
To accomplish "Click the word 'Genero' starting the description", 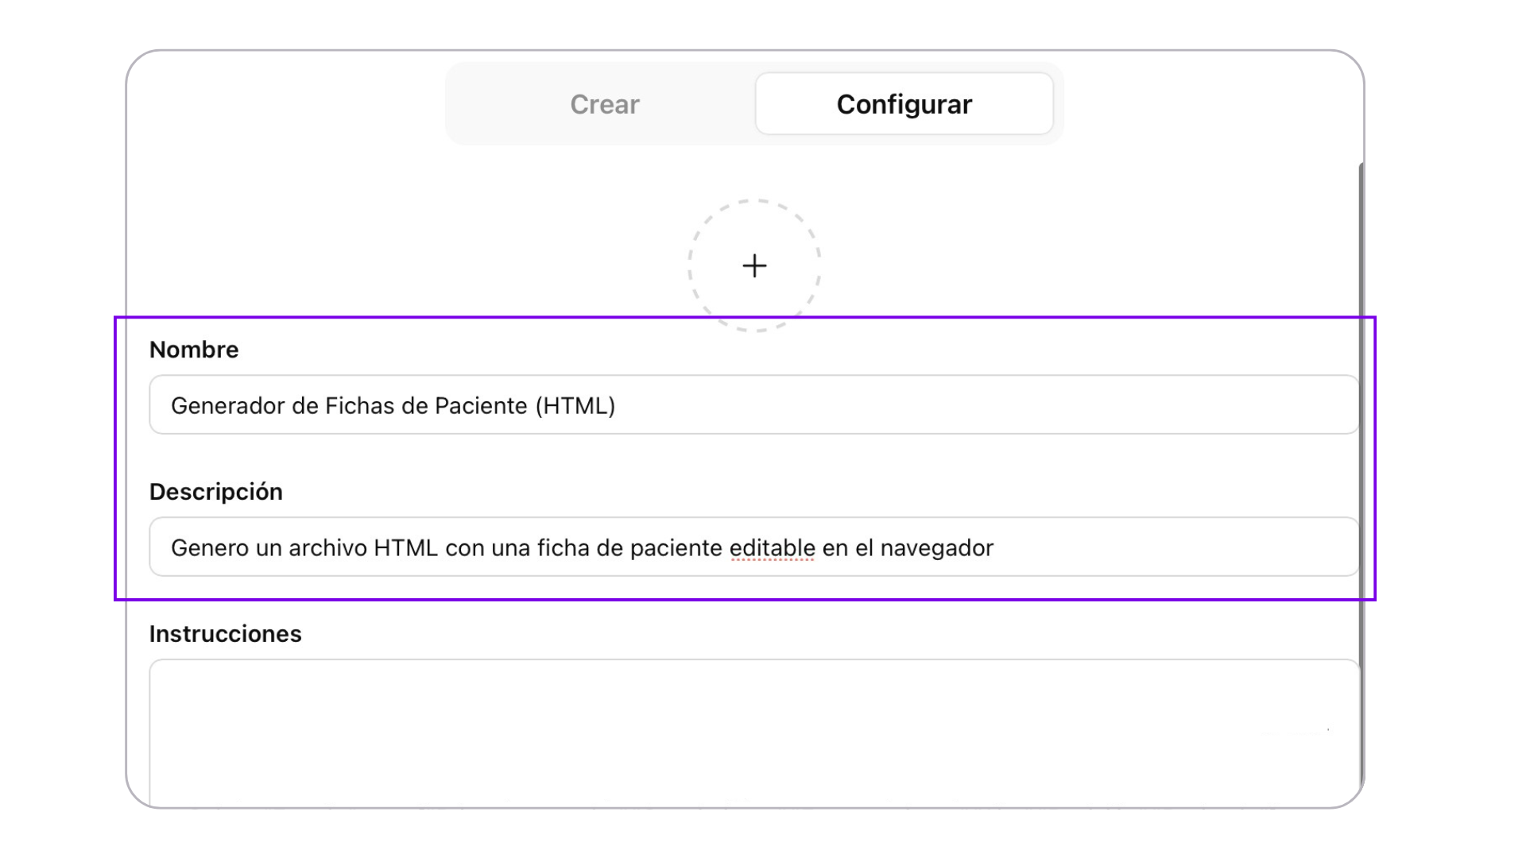I will (210, 548).
